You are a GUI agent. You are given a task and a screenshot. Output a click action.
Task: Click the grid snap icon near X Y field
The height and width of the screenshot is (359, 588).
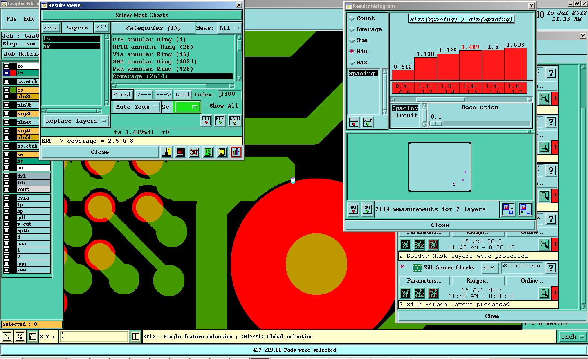point(33,337)
